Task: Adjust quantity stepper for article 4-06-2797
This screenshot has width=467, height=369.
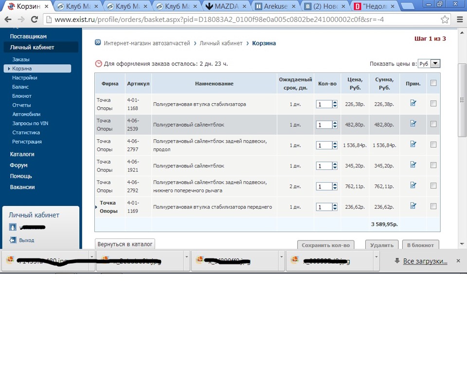Action: coord(335,145)
